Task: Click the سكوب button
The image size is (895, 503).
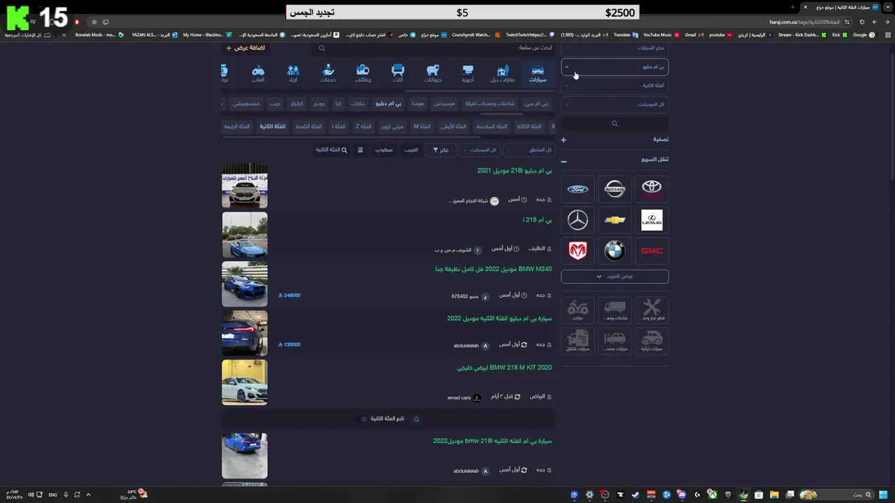Action: 383,150
